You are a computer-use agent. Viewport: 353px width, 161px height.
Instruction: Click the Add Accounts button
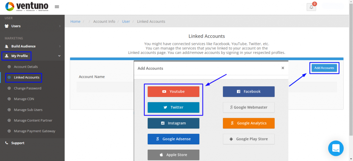[324, 68]
